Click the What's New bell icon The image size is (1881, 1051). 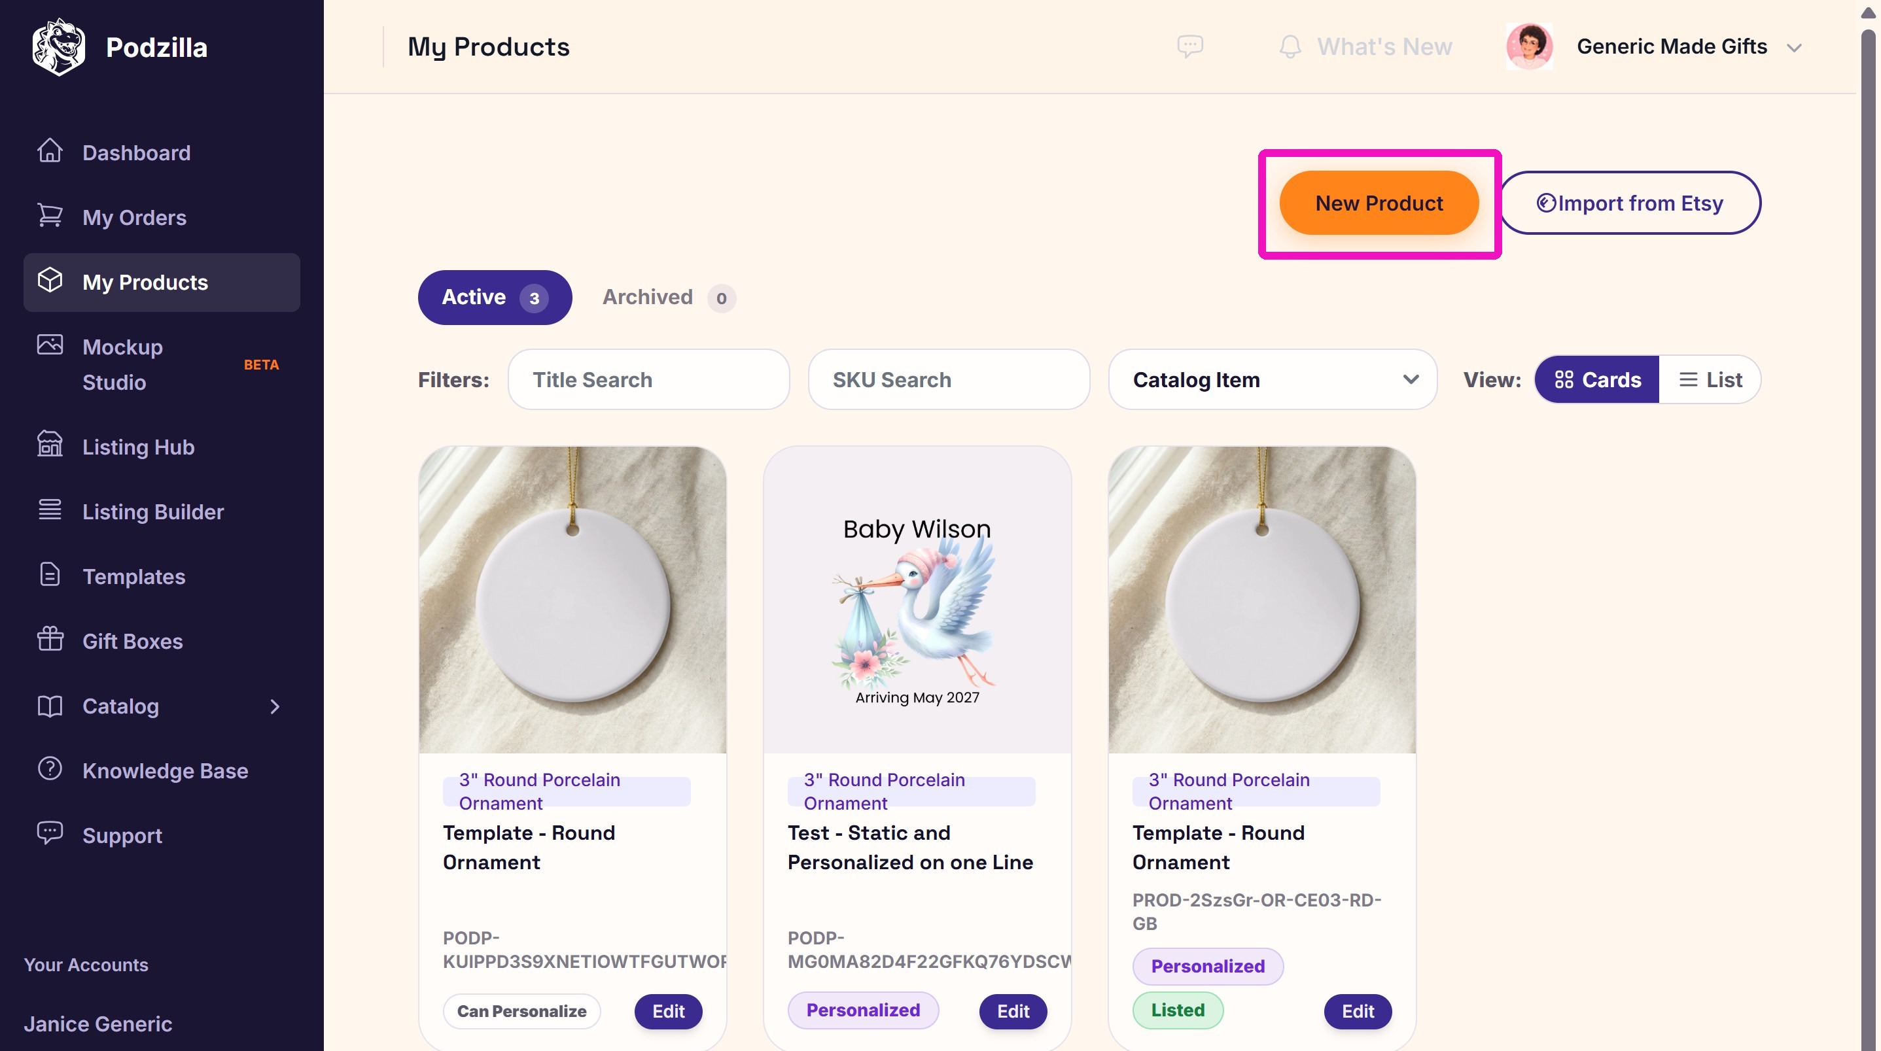tap(1290, 46)
